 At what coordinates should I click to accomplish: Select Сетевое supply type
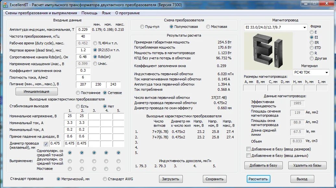tap(112, 93)
